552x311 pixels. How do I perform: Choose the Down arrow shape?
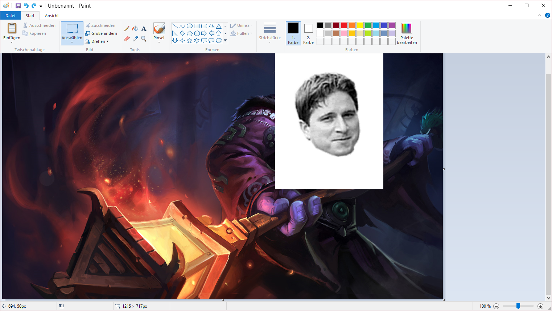[x=175, y=41]
